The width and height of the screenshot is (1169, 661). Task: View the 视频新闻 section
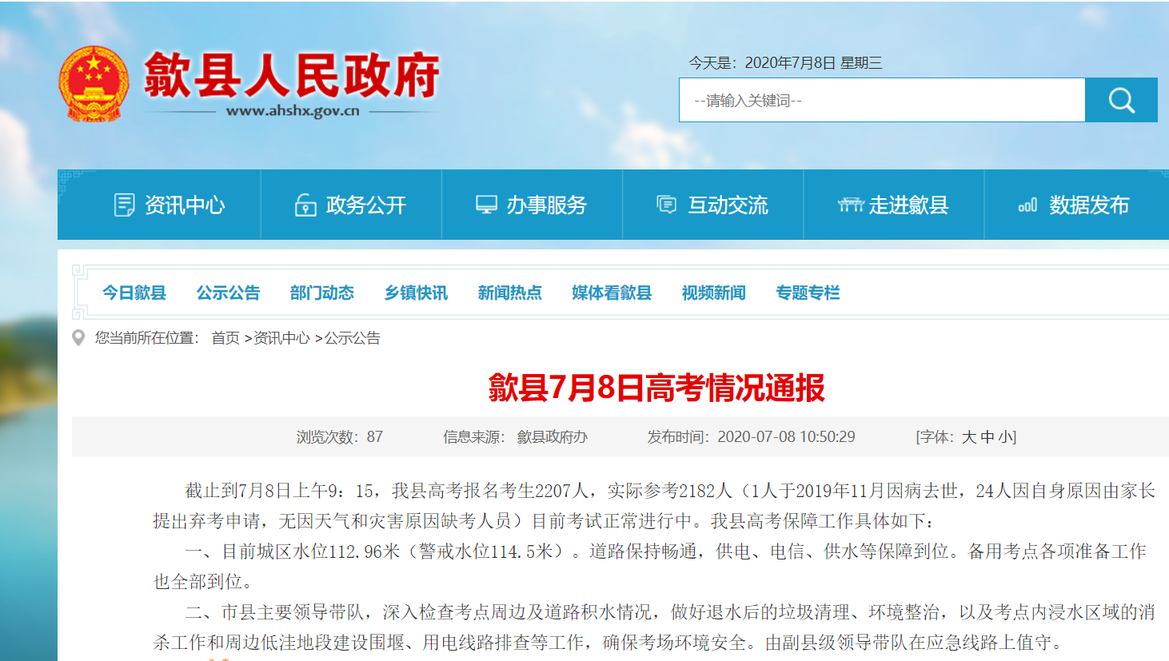714,293
